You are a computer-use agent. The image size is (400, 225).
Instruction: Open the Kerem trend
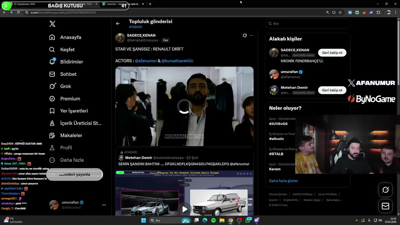point(275,169)
